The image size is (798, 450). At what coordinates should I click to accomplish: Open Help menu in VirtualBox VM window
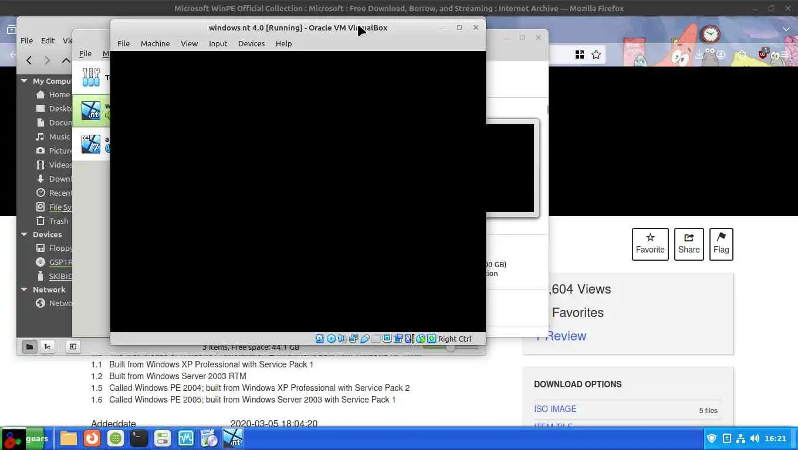(x=283, y=43)
